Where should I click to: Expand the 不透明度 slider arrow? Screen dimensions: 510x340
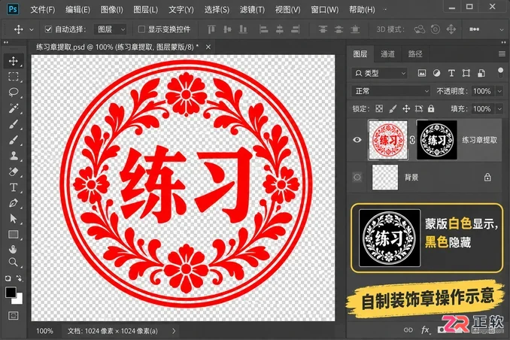click(x=499, y=91)
